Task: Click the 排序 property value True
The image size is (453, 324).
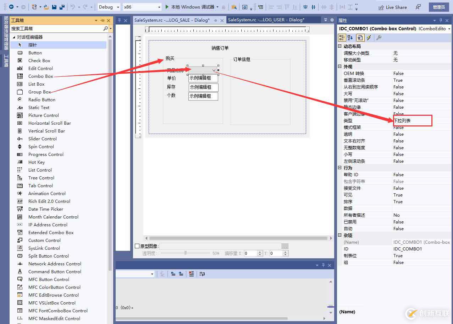Action: [x=398, y=201]
